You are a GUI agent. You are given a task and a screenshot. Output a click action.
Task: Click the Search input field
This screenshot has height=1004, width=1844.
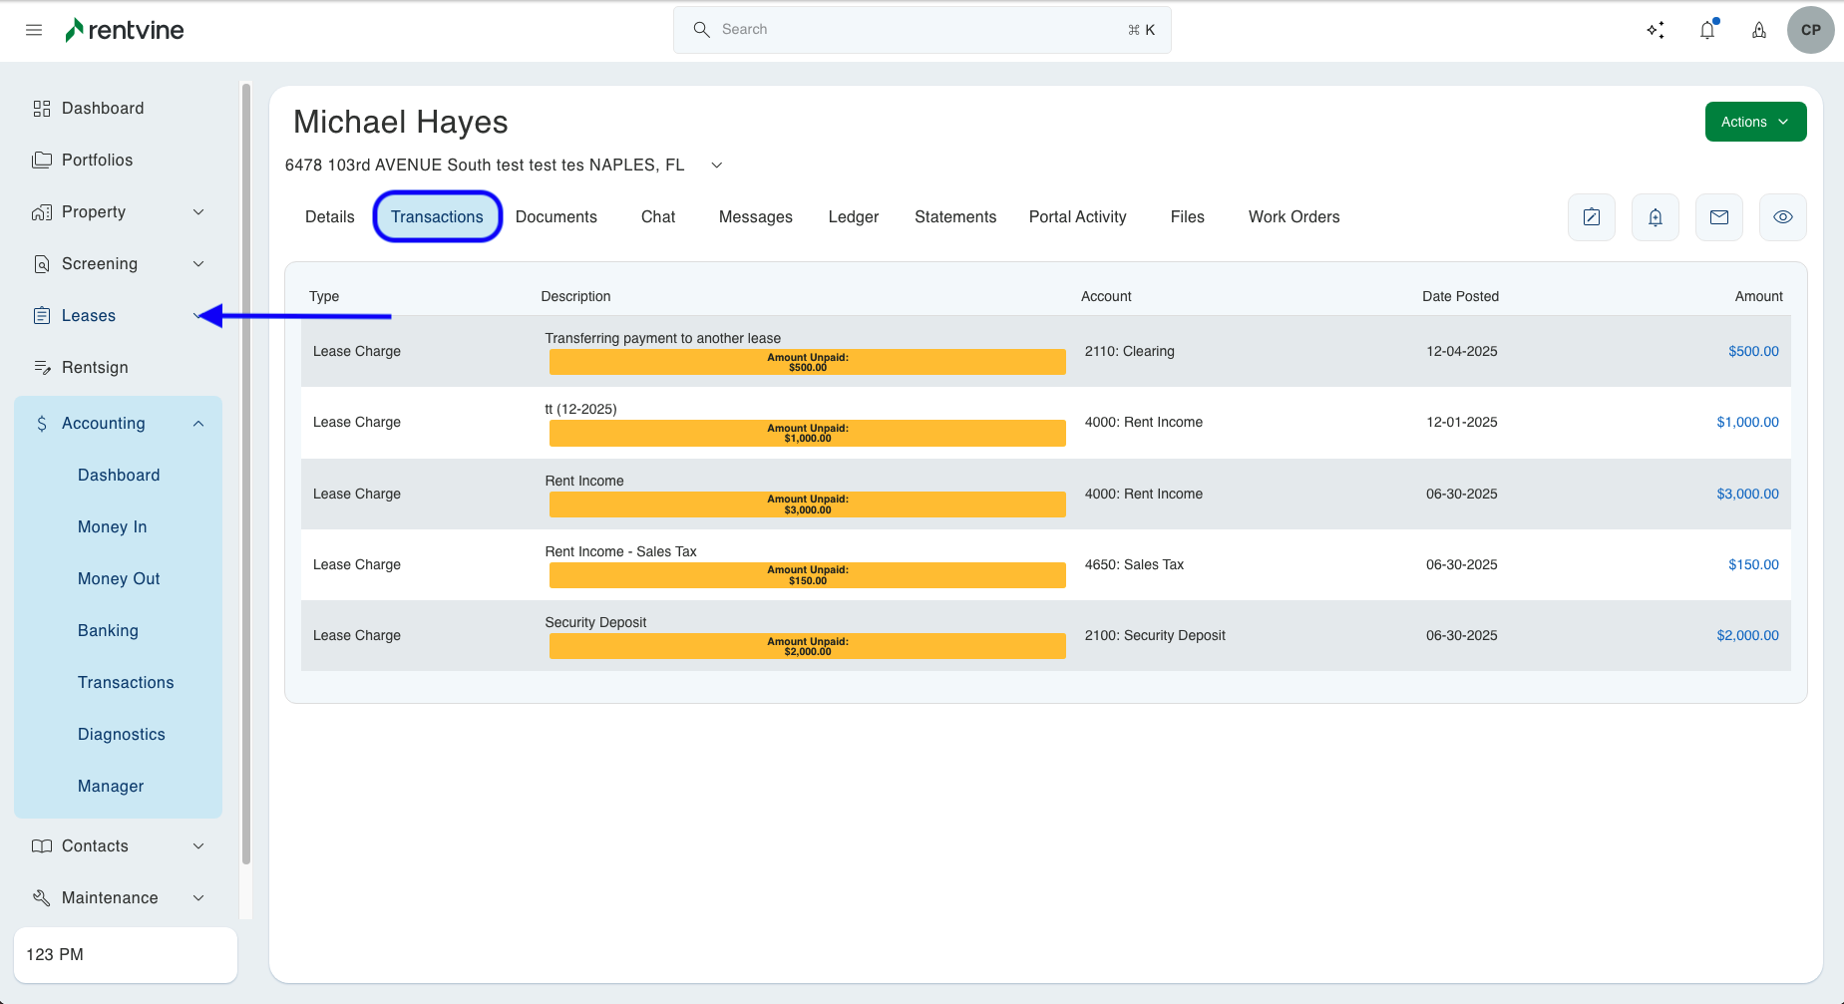(x=922, y=30)
